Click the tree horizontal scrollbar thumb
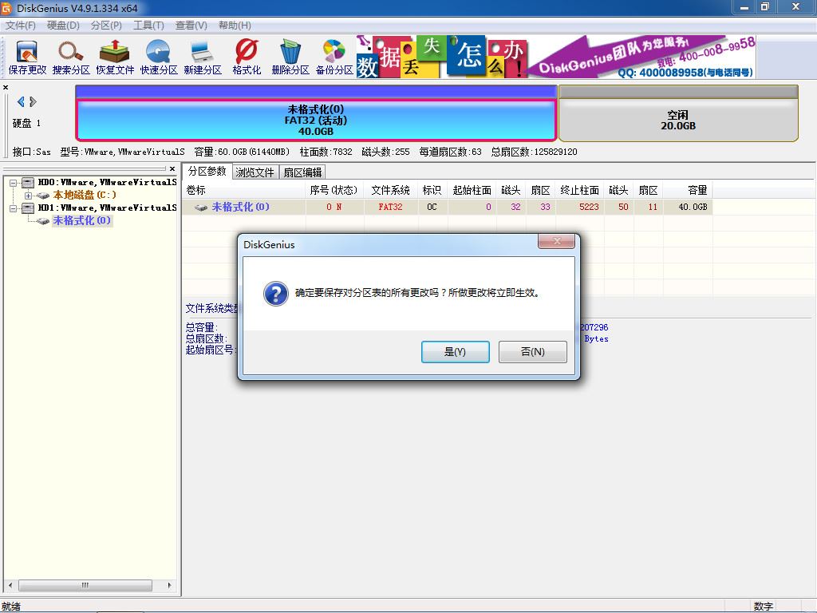Image resolution: width=817 pixels, height=613 pixels. tap(85, 585)
